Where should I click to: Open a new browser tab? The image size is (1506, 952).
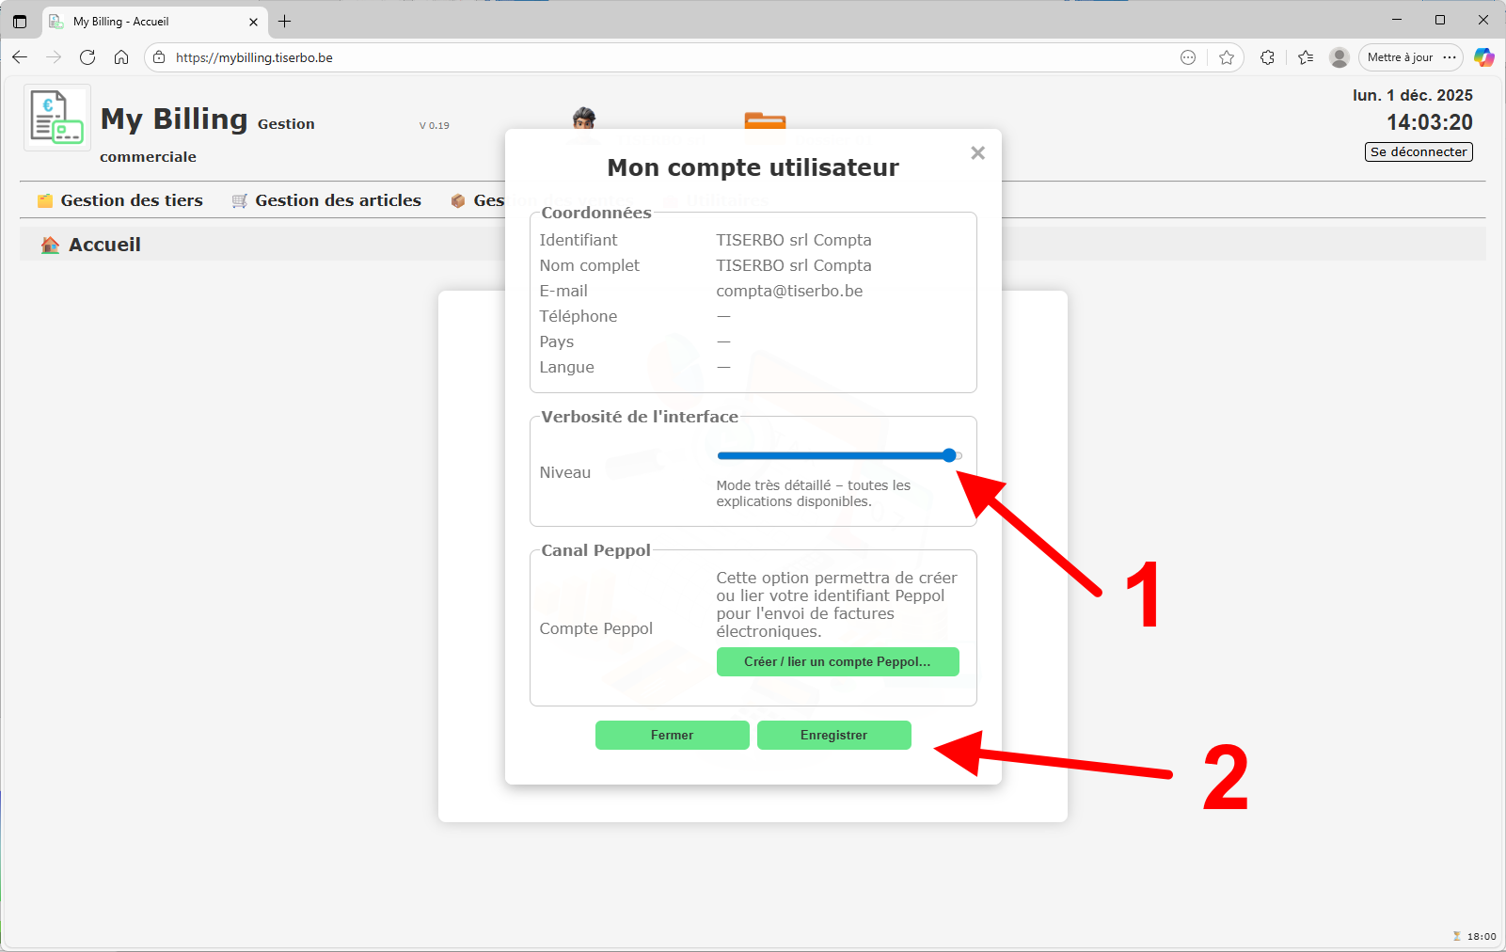(285, 21)
